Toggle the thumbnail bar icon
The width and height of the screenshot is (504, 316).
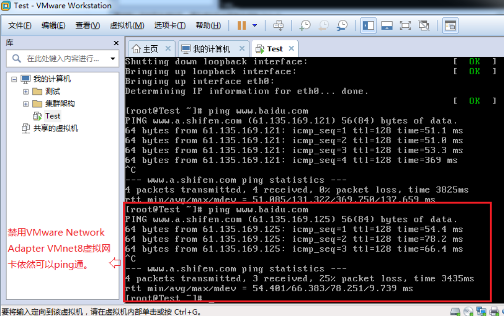[387, 25]
